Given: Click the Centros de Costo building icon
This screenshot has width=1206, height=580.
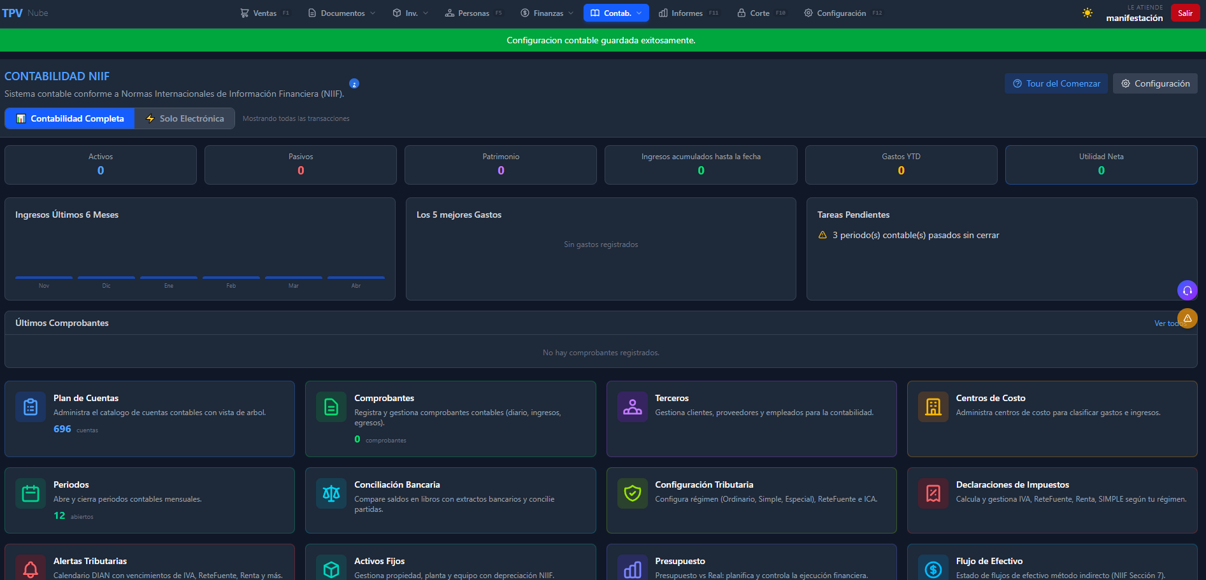Looking at the screenshot, I should coord(933,407).
